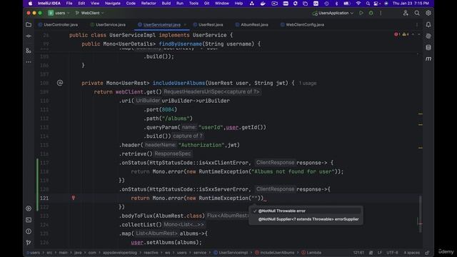This screenshot has height=257, width=457.
Task: Click the findByUsername sticky line
Action: (171, 44)
